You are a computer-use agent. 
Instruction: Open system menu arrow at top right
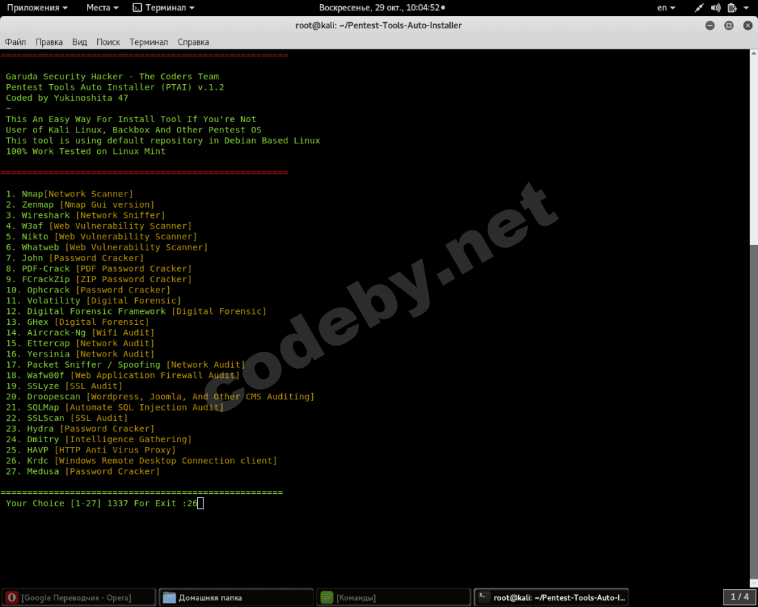(x=746, y=8)
